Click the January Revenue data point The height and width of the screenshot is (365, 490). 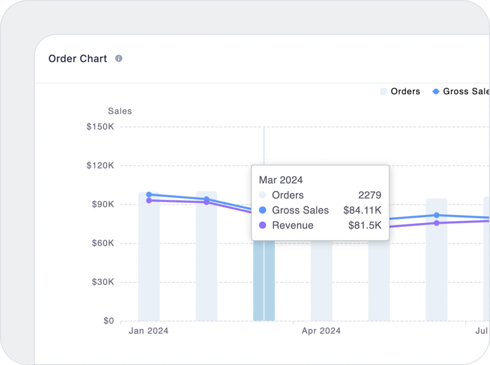click(x=149, y=200)
